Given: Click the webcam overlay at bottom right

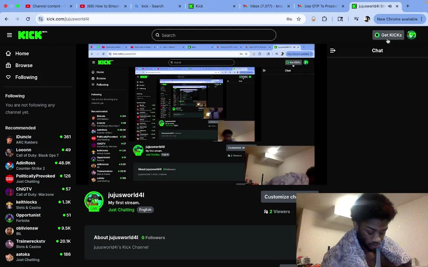Looking at the screenshot, I should tap(362, 230).
